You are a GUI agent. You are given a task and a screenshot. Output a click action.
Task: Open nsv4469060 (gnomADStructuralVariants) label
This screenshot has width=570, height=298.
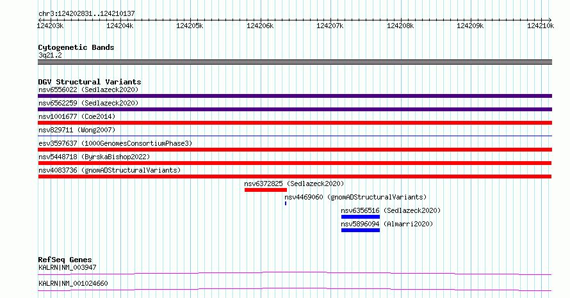click(x=355, y=197)
